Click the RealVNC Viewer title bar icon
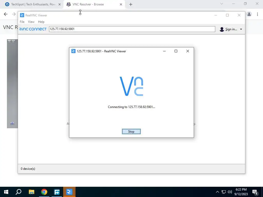The height and width of the screenshot is (197, 263). click(22, 15)
